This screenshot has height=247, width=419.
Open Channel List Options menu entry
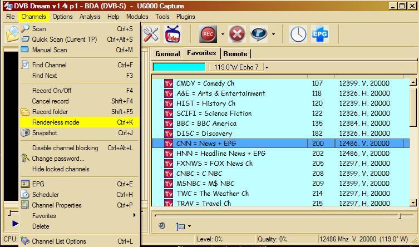pos(80,241)
